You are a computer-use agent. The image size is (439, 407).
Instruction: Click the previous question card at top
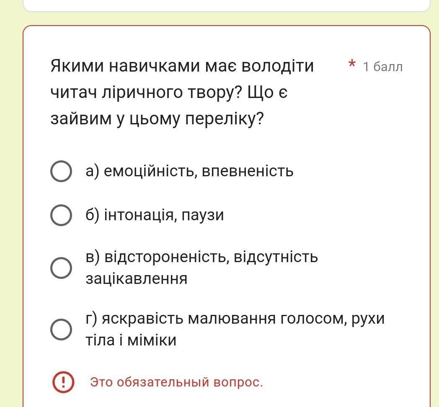point(227,5)
